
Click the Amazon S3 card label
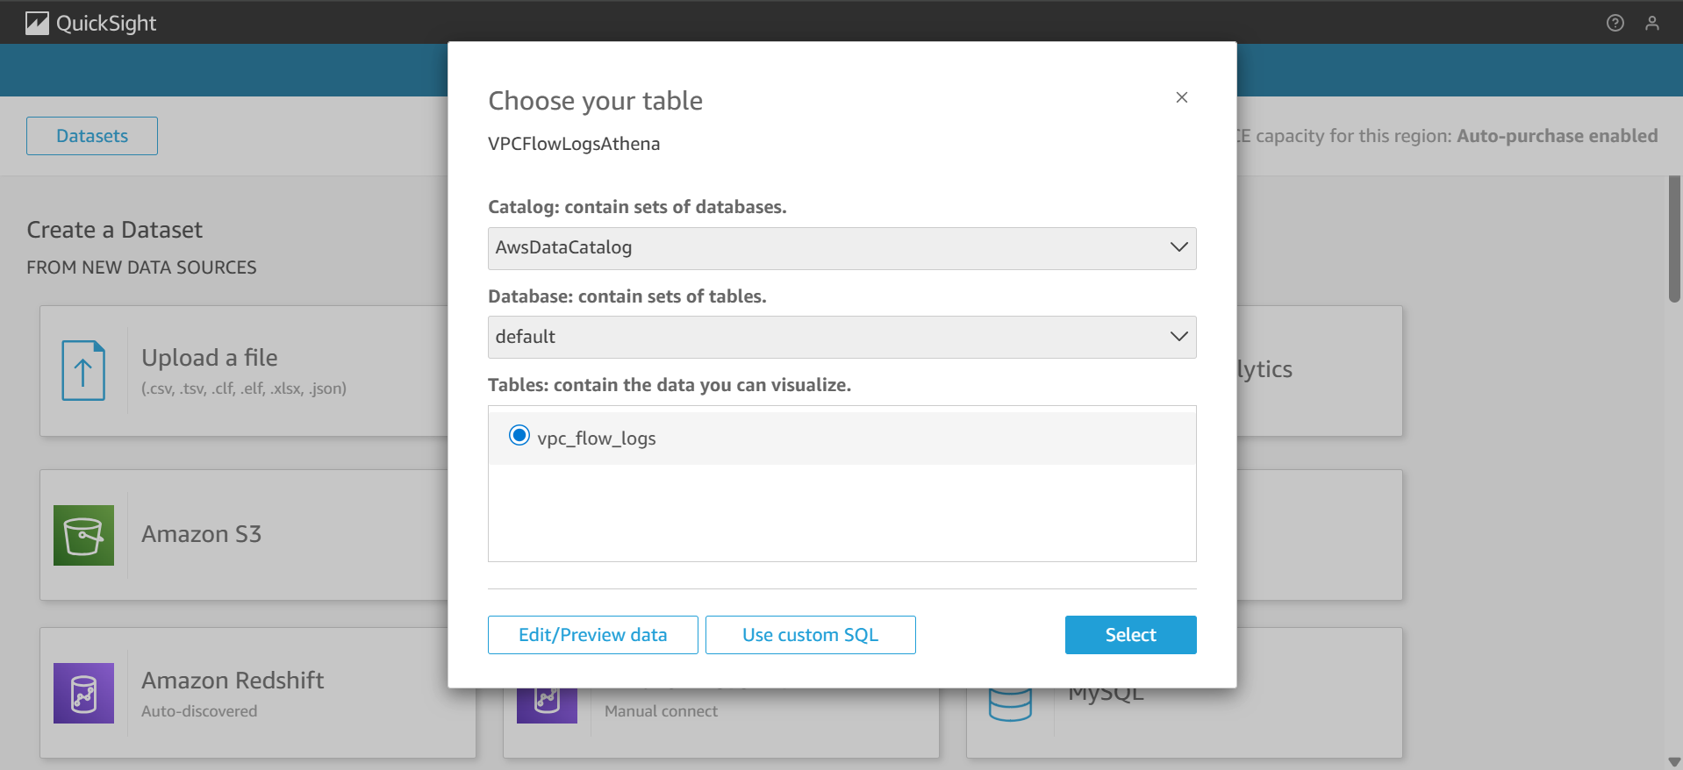click(202, 534)
